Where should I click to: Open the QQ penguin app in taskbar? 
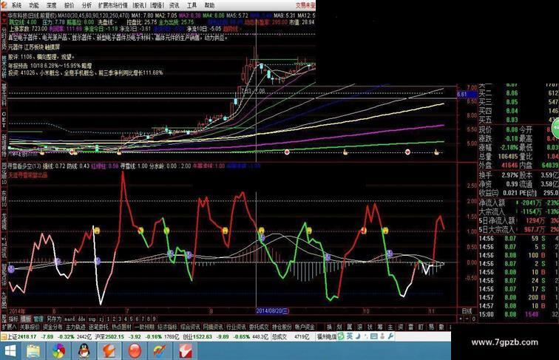(84, 351)
